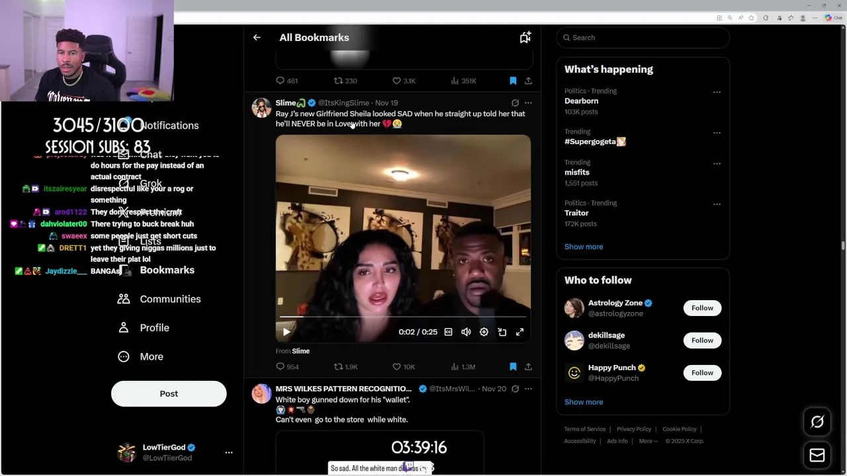The image size is (847, 476).
Task: Enable picture-in-picture on the video
Action: click(x=502, y=332)
